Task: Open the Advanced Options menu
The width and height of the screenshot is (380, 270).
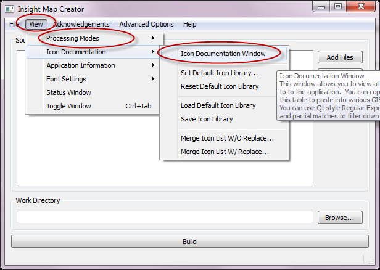Action: pos(147,24)
